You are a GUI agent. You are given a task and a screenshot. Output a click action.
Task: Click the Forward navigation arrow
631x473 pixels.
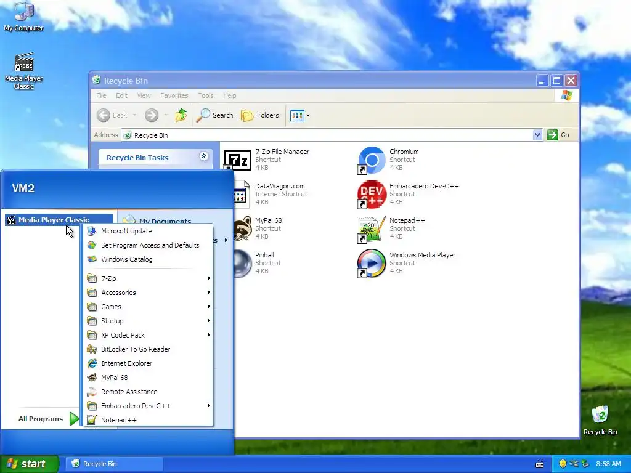tap(152, 115)
